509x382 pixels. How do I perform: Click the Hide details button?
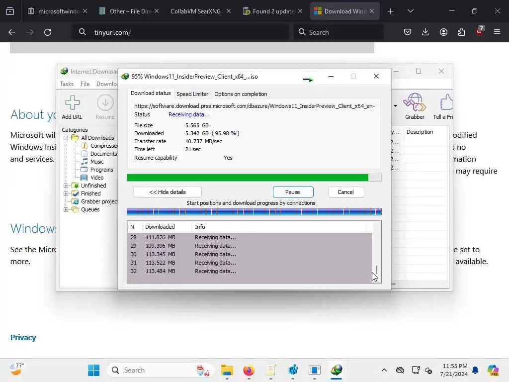167,192
